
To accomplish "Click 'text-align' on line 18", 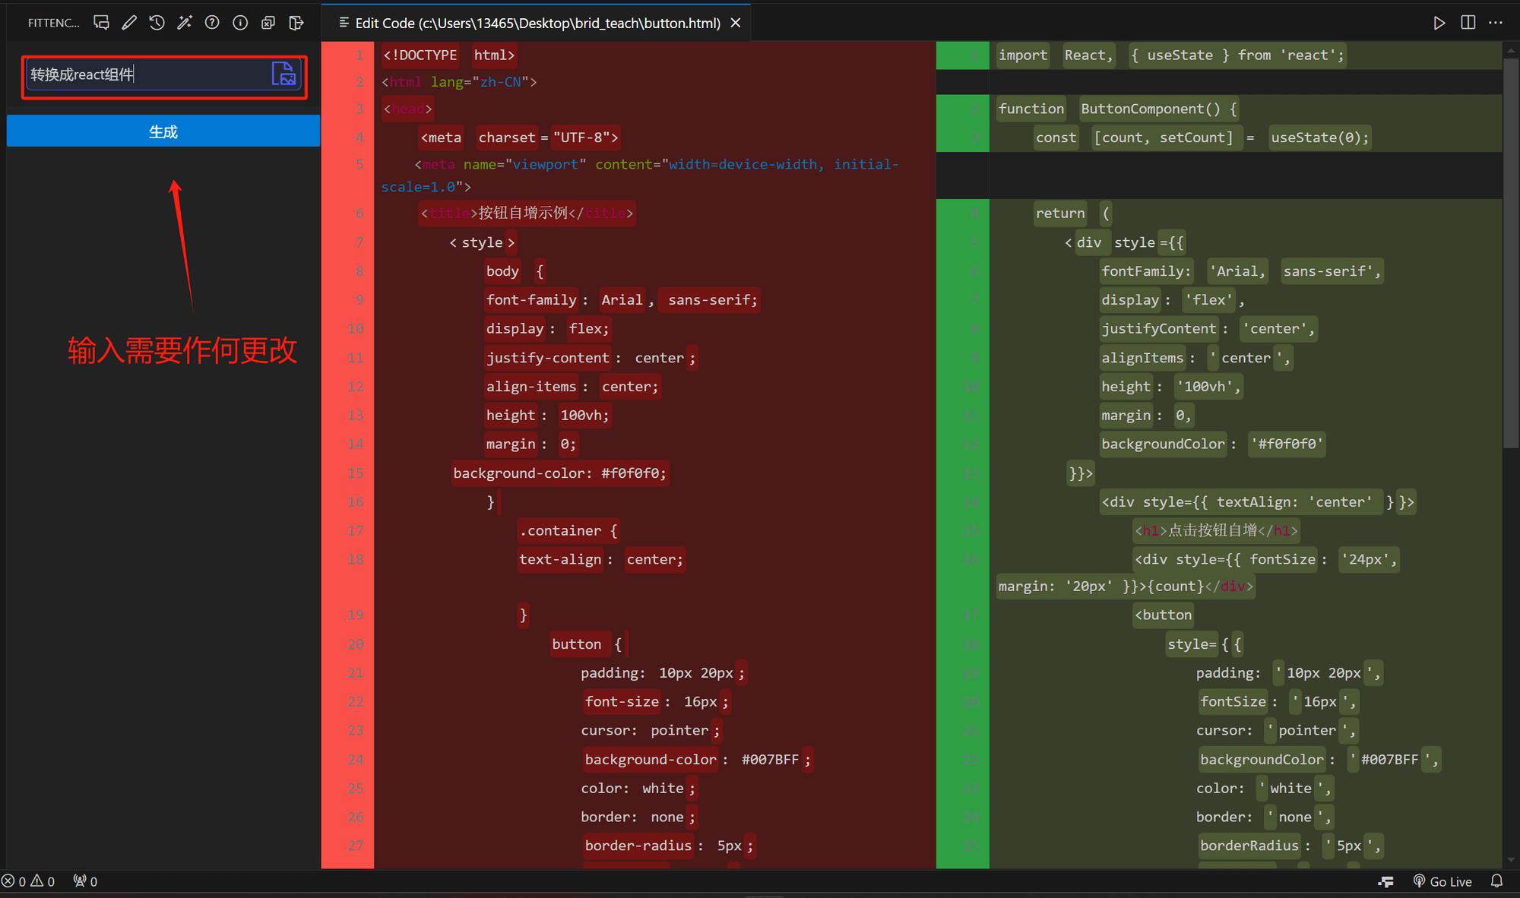I will tap(560, 559).
